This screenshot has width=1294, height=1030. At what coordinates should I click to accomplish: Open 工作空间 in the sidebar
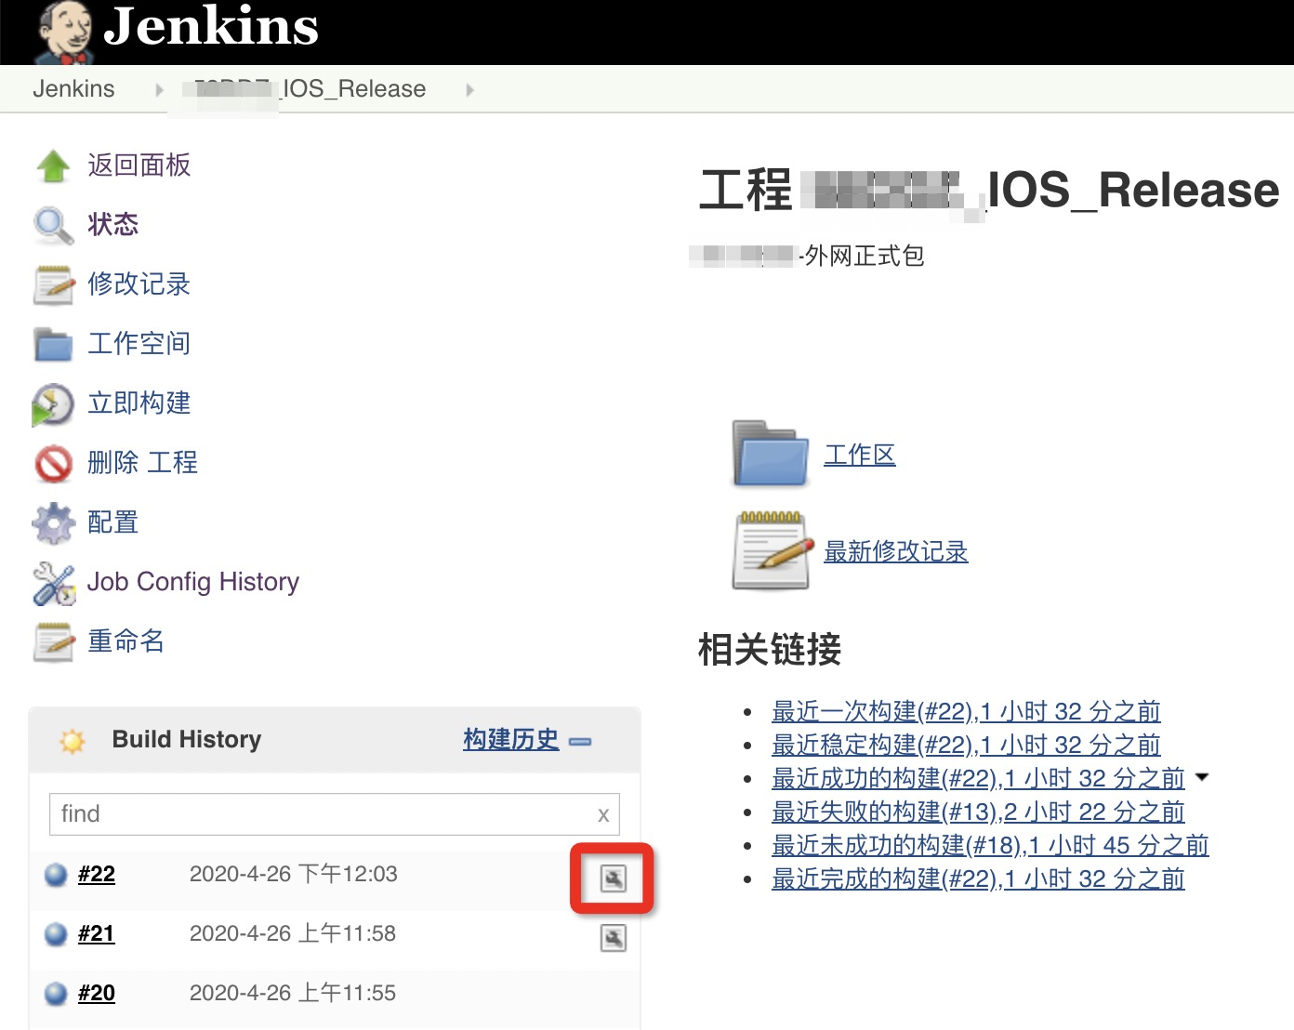(139, 344)
